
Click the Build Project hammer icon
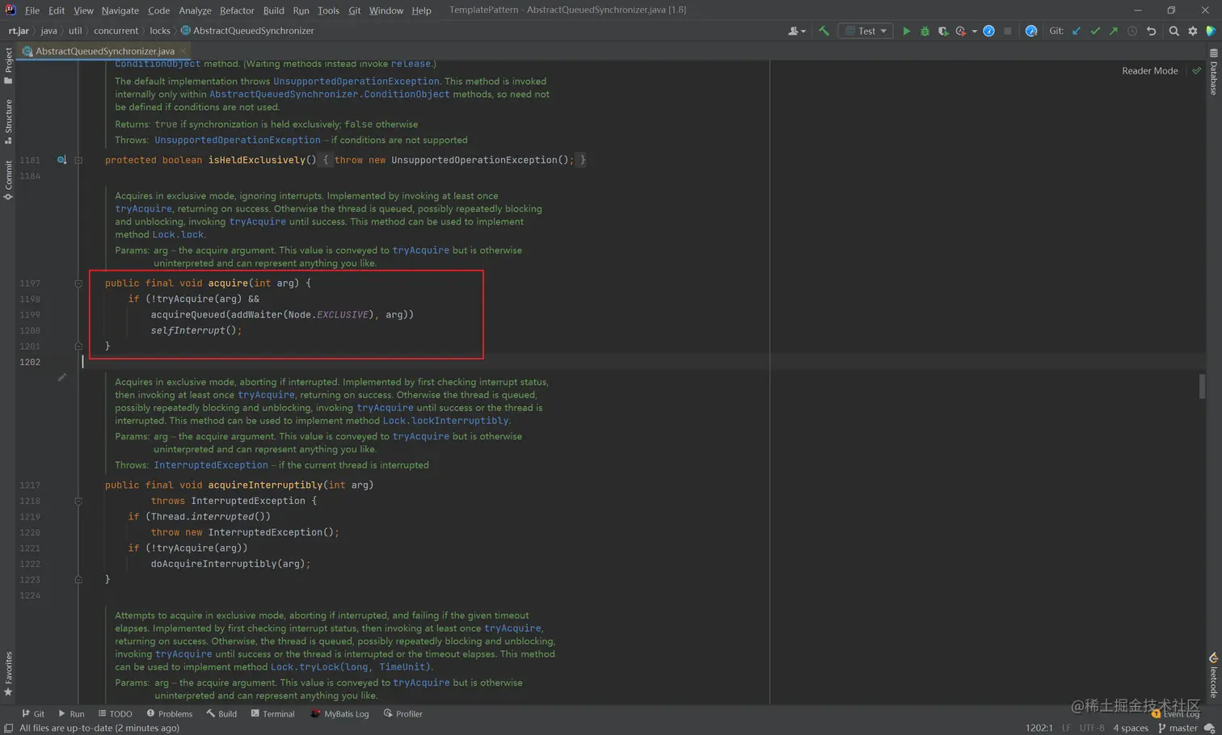(x=824, y=31)
